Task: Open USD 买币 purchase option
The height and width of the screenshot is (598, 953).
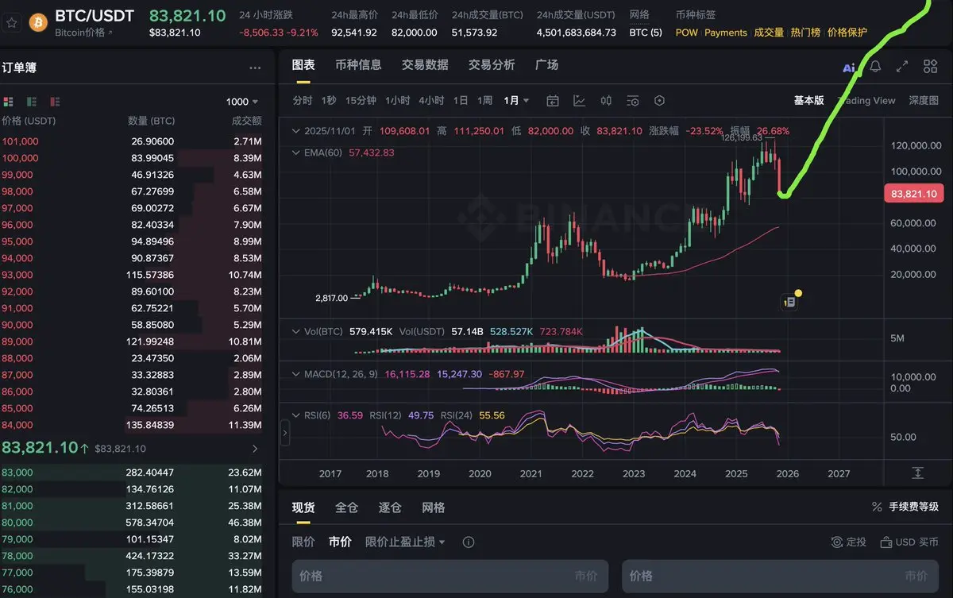Action: (909, 542)
